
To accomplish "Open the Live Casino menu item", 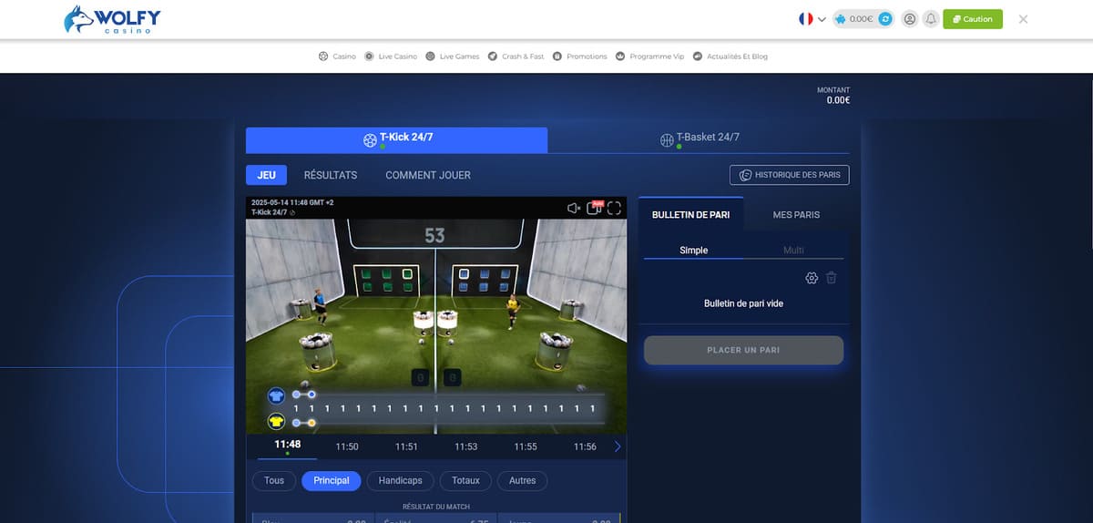I will click(x=391, y=56).
